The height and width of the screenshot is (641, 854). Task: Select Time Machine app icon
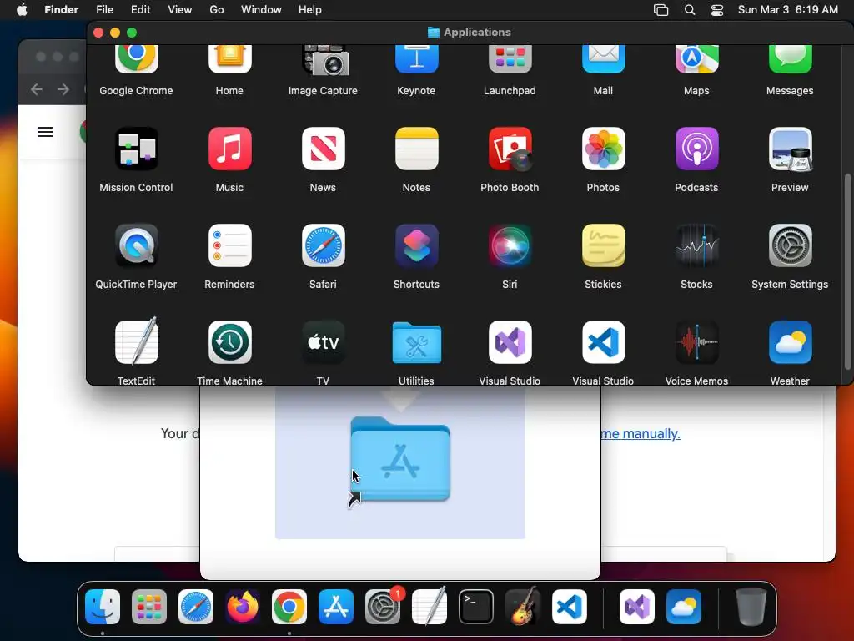click(230, 342)
